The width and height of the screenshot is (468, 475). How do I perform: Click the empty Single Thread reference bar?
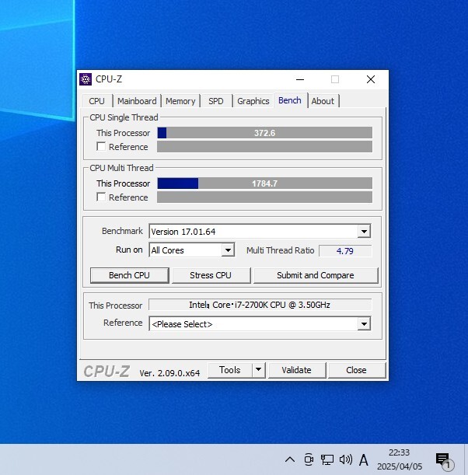point(265,147)
